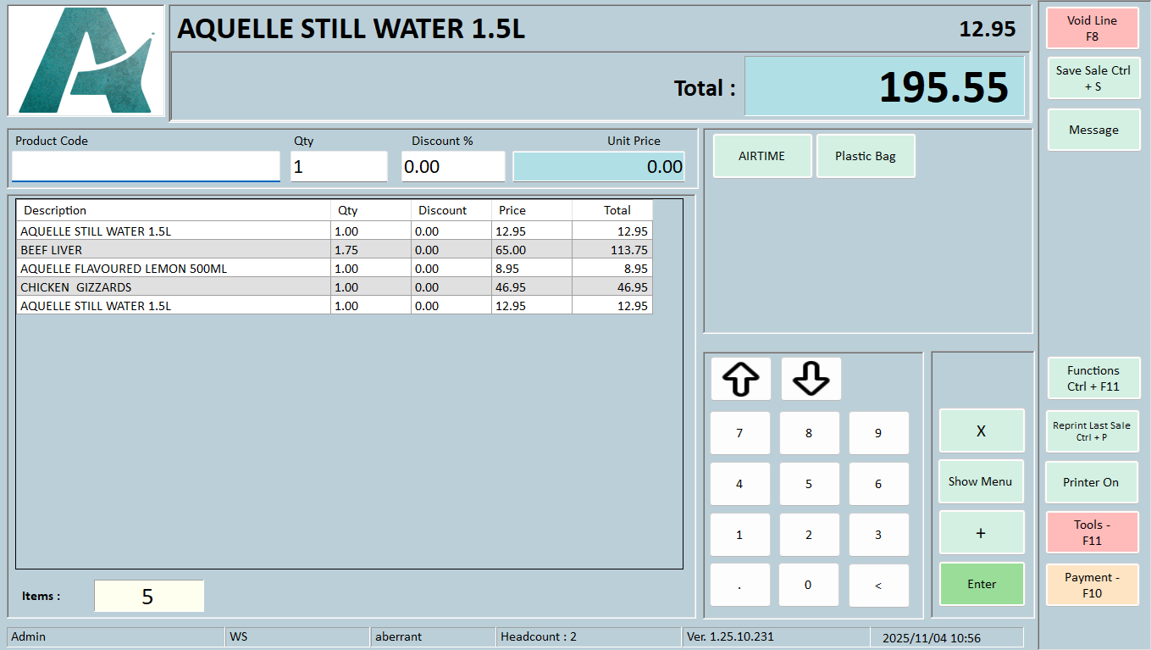
Task: Open the Show Menu panel
Action: 981,481
